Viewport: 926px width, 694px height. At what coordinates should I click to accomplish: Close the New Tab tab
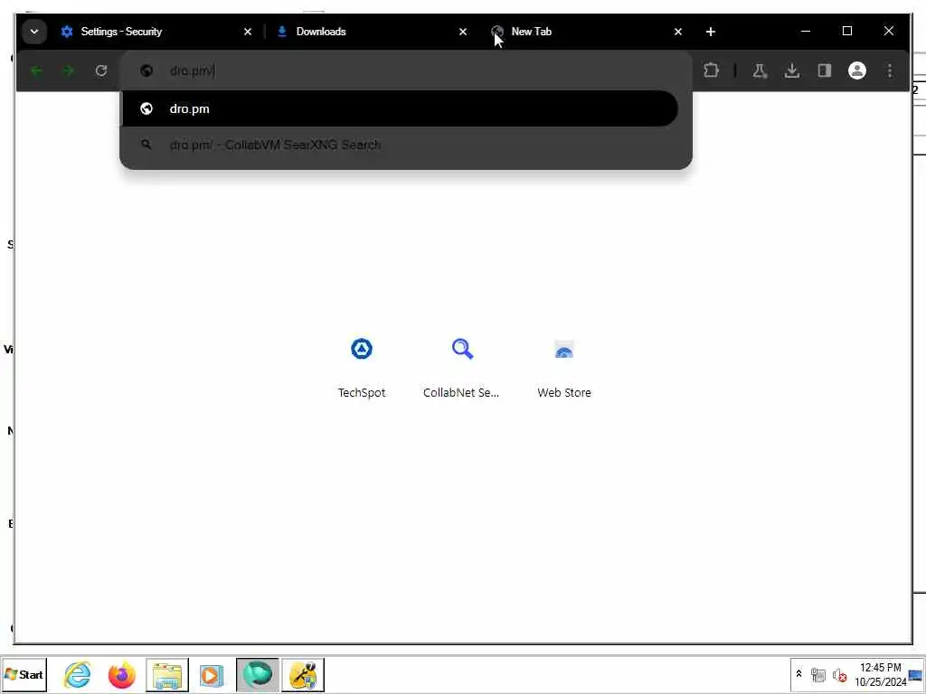678,32
